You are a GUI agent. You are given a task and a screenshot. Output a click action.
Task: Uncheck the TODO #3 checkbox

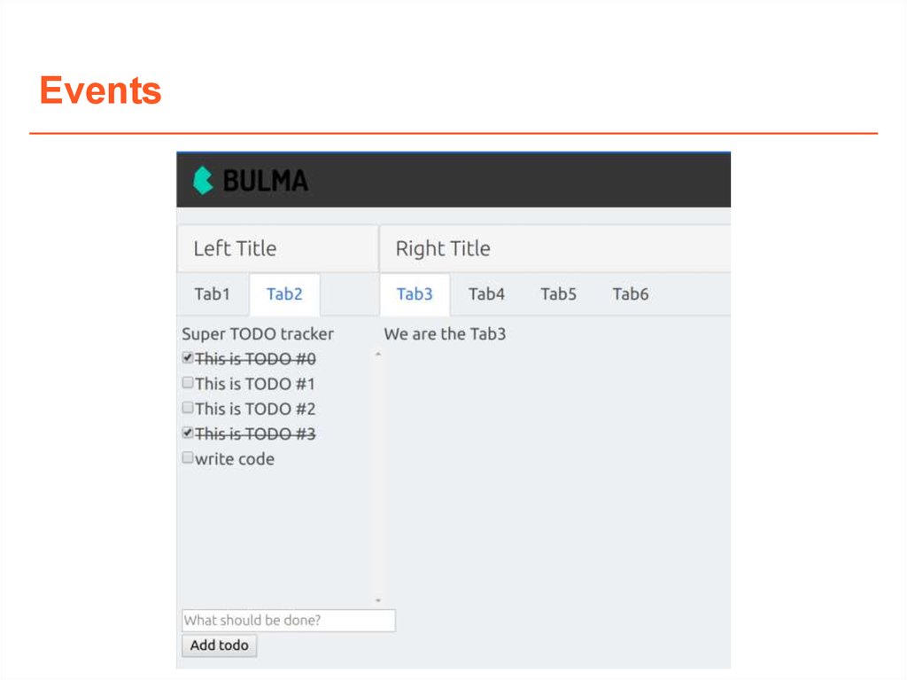pos(188,433)
